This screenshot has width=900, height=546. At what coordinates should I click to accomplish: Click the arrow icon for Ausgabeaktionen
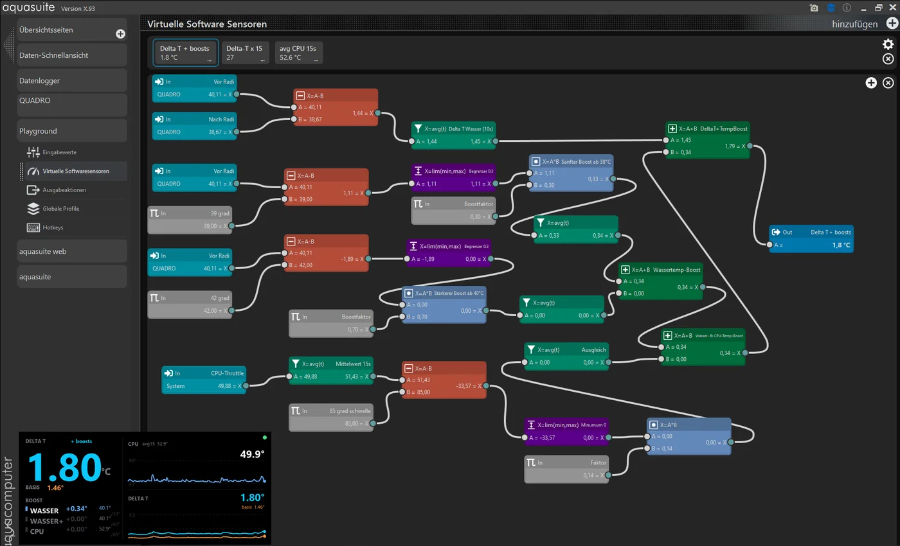(33, 190)
